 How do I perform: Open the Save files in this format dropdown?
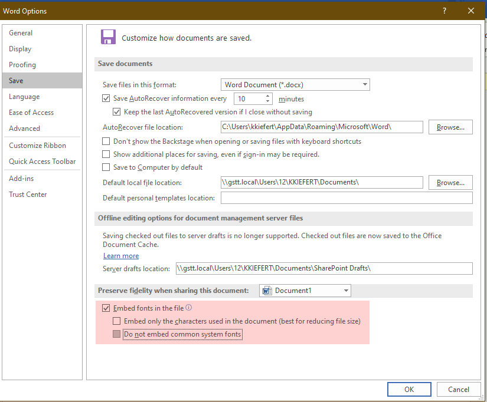[x=295, y=85]
